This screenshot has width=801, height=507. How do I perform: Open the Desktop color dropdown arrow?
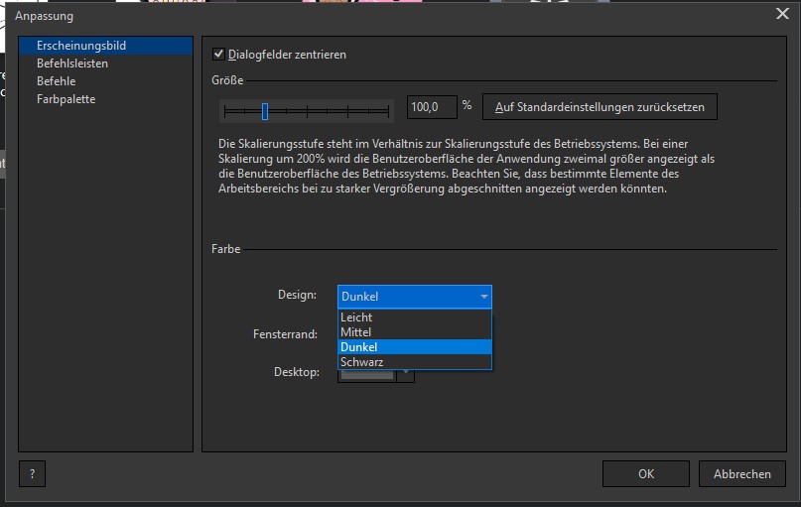click(x=406, y=376)
